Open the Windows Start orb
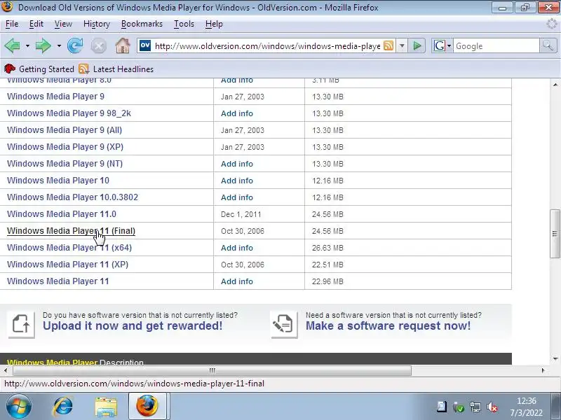 [x=18, y=406]
